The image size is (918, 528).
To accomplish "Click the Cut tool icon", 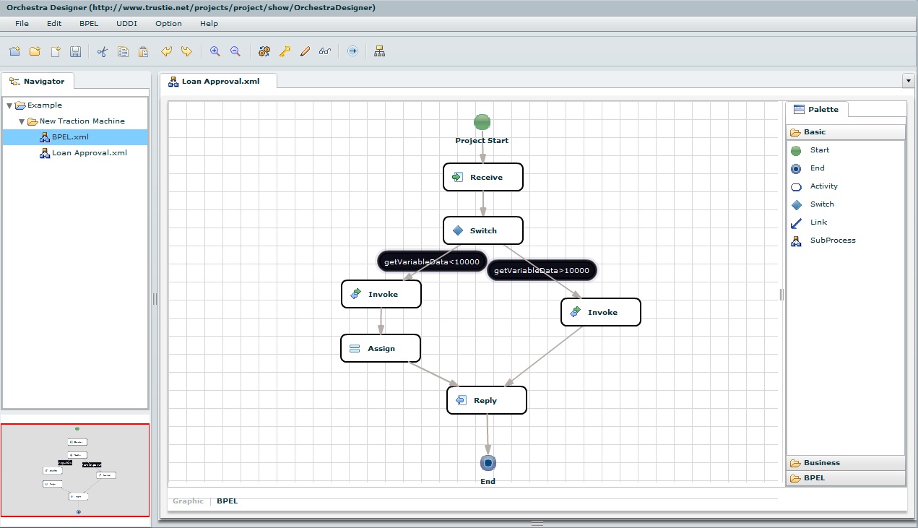I will [102, 51].
